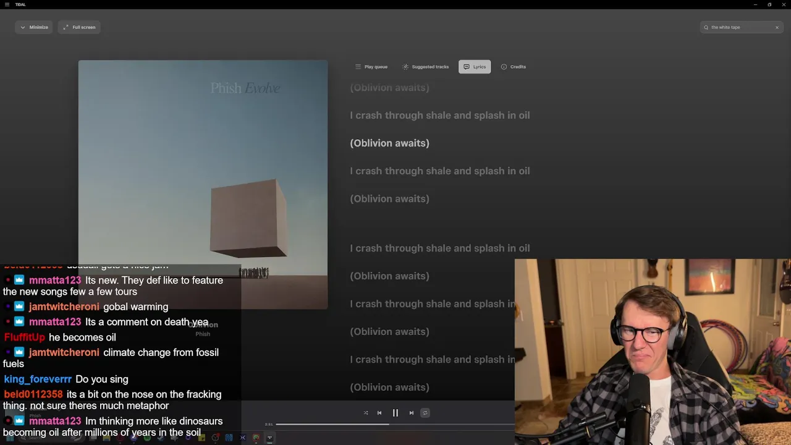Click username king_foreverrr in chat

38,379
